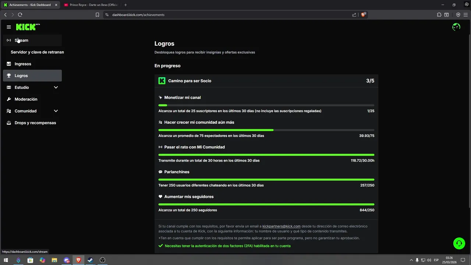Click the Estudio icon in sidebar
Screen dimensions: 471x265
click(x=9, y=87)
